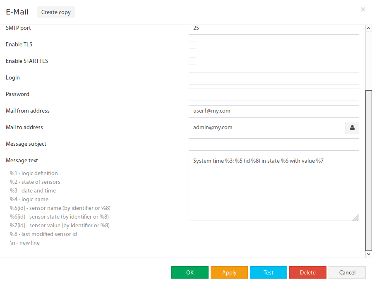Click the green OK button
This screenshot has width=372, height=284.
tap(190, 272)
